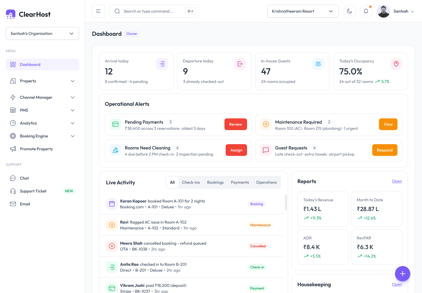The image size is (422, 293).
Task: Respond to guest requests
Action: (385, 150)
